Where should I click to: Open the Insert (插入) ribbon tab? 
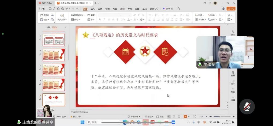(92, 9)
